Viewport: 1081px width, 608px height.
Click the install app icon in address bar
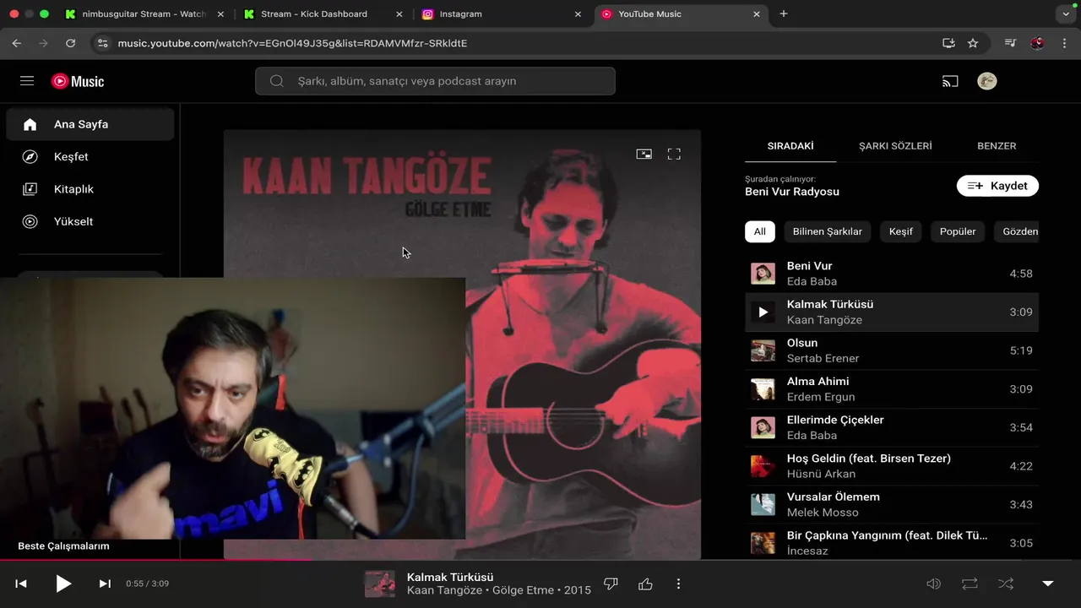coord(948,43)
